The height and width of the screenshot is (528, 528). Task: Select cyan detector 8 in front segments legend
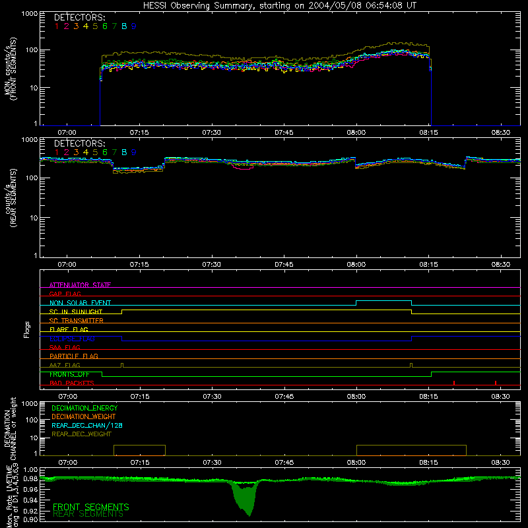124,26
